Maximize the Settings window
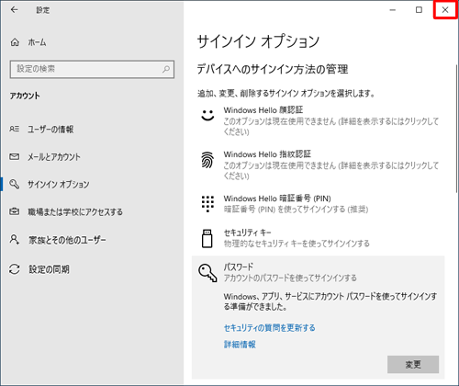 (419, 10)
